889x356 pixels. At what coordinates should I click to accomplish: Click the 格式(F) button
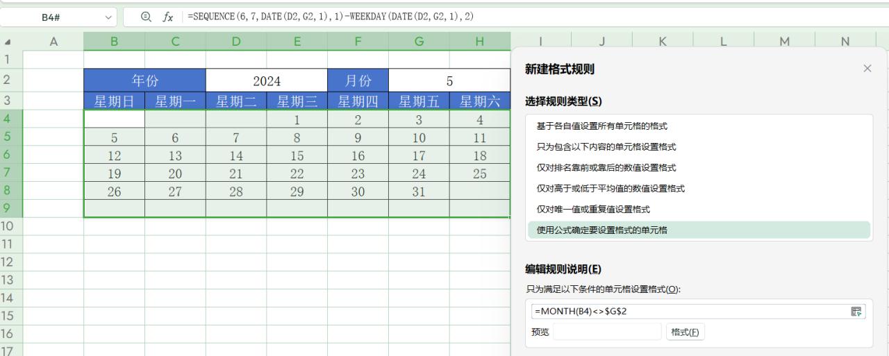(686, 332)
